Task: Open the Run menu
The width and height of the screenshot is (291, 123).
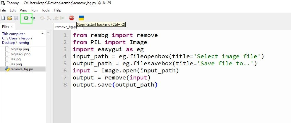Action: tap(34, 10)
